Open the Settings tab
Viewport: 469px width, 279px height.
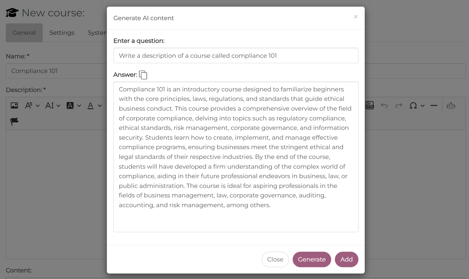click(x=62, y=33)
